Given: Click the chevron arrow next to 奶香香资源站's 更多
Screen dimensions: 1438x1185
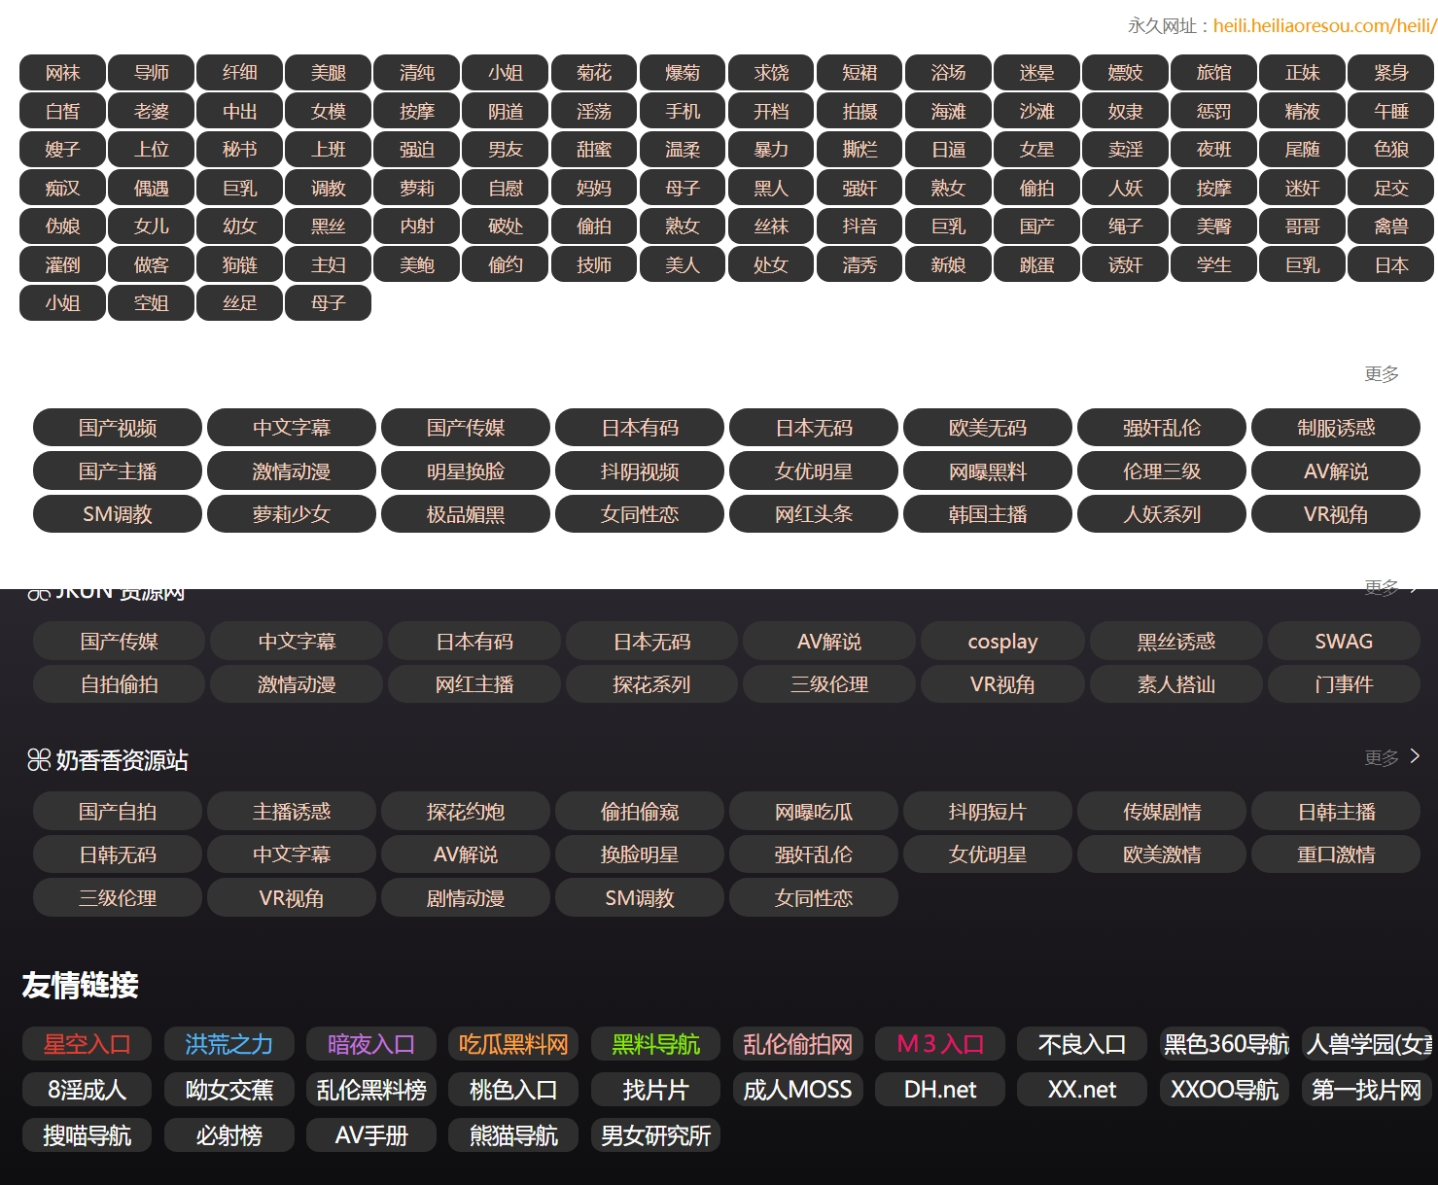Looking at the screenshot, I should point(1415,756).
